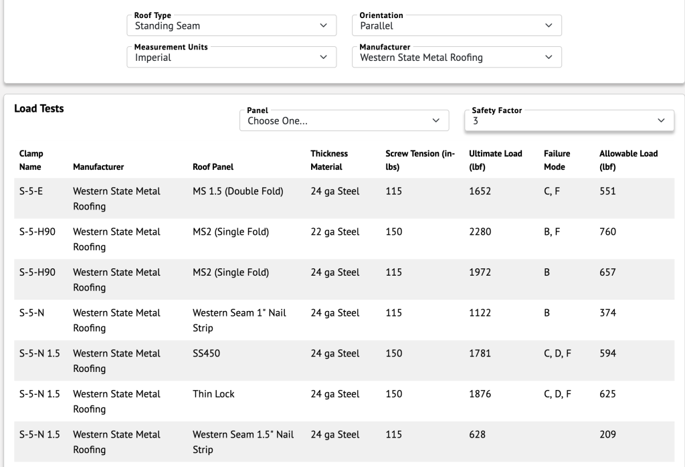Select the Thin Lock roof panel cell
This screenshot has width=685, height=467.
coord(213,394)
